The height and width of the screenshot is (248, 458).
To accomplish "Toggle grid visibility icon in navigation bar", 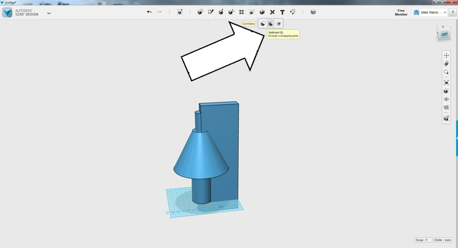I will tap(446, 107).
